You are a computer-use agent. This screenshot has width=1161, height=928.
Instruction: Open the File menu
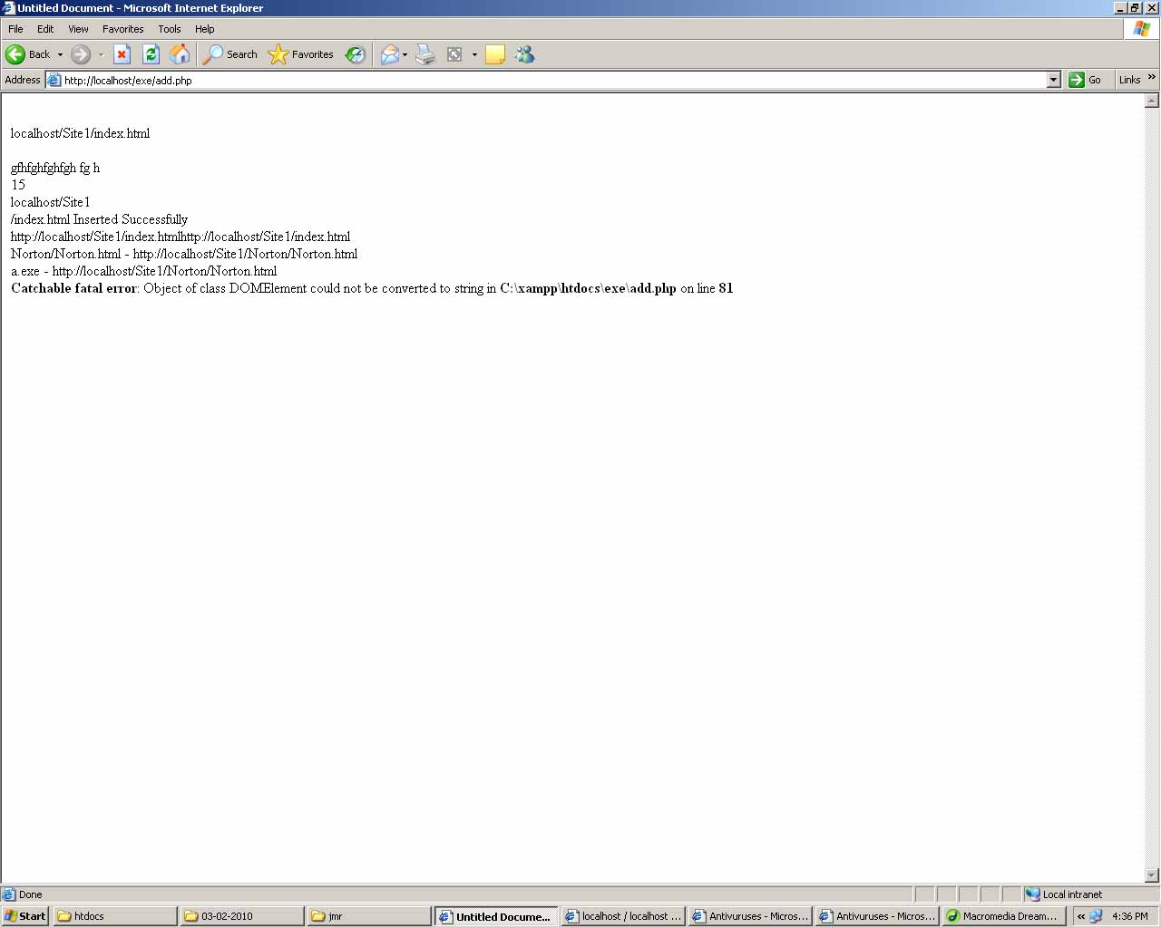pyautogui.click(x=15, y=29)
